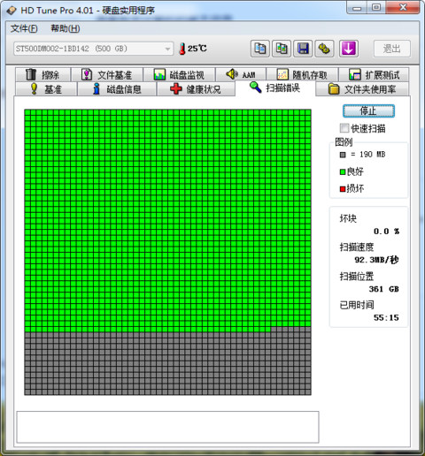
Task: Open the 擦除 (Erase) tab with trash icon
Action: tap(42, 74)
